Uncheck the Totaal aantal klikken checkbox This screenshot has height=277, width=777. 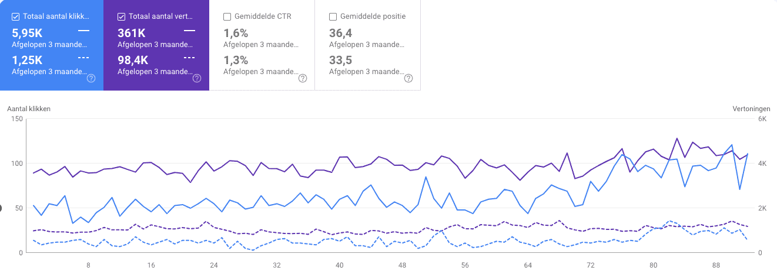coord(16,16)
